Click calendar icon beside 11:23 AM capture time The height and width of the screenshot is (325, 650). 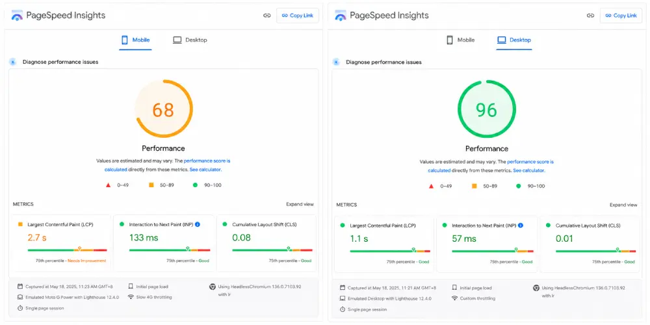[x=20, y=287]
